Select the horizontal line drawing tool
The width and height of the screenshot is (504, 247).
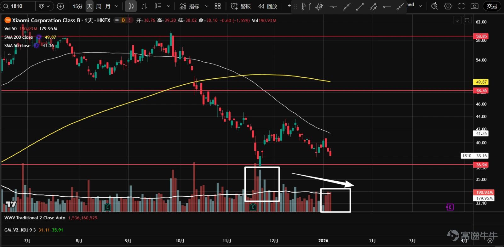click(333, 7)
